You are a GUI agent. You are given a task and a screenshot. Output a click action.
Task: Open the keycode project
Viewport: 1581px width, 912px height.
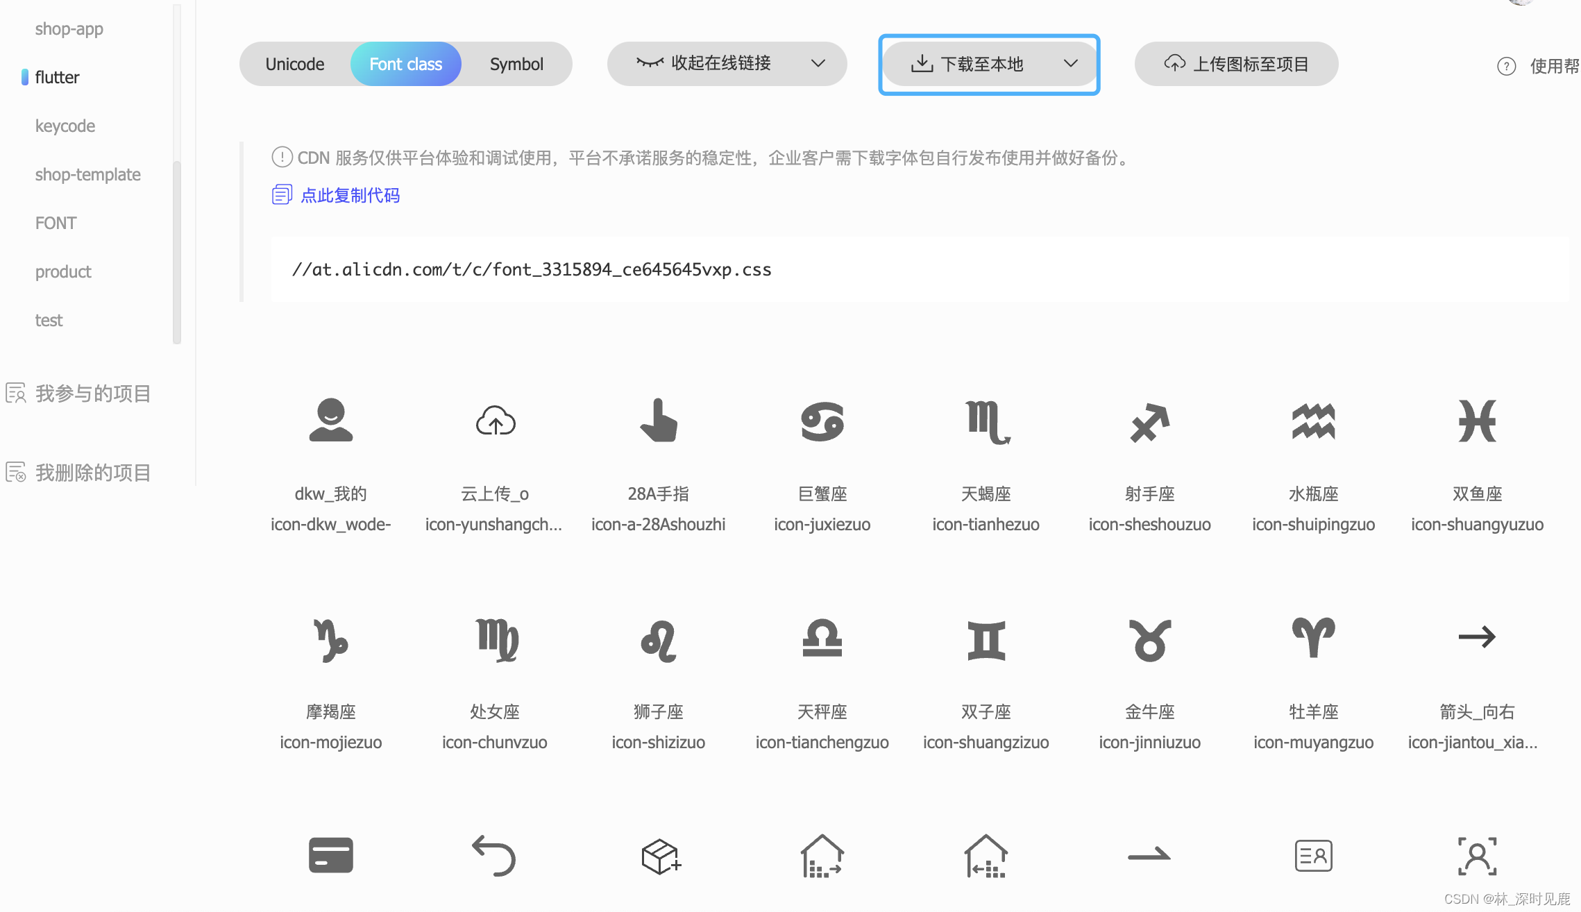[x=65, y=126]
